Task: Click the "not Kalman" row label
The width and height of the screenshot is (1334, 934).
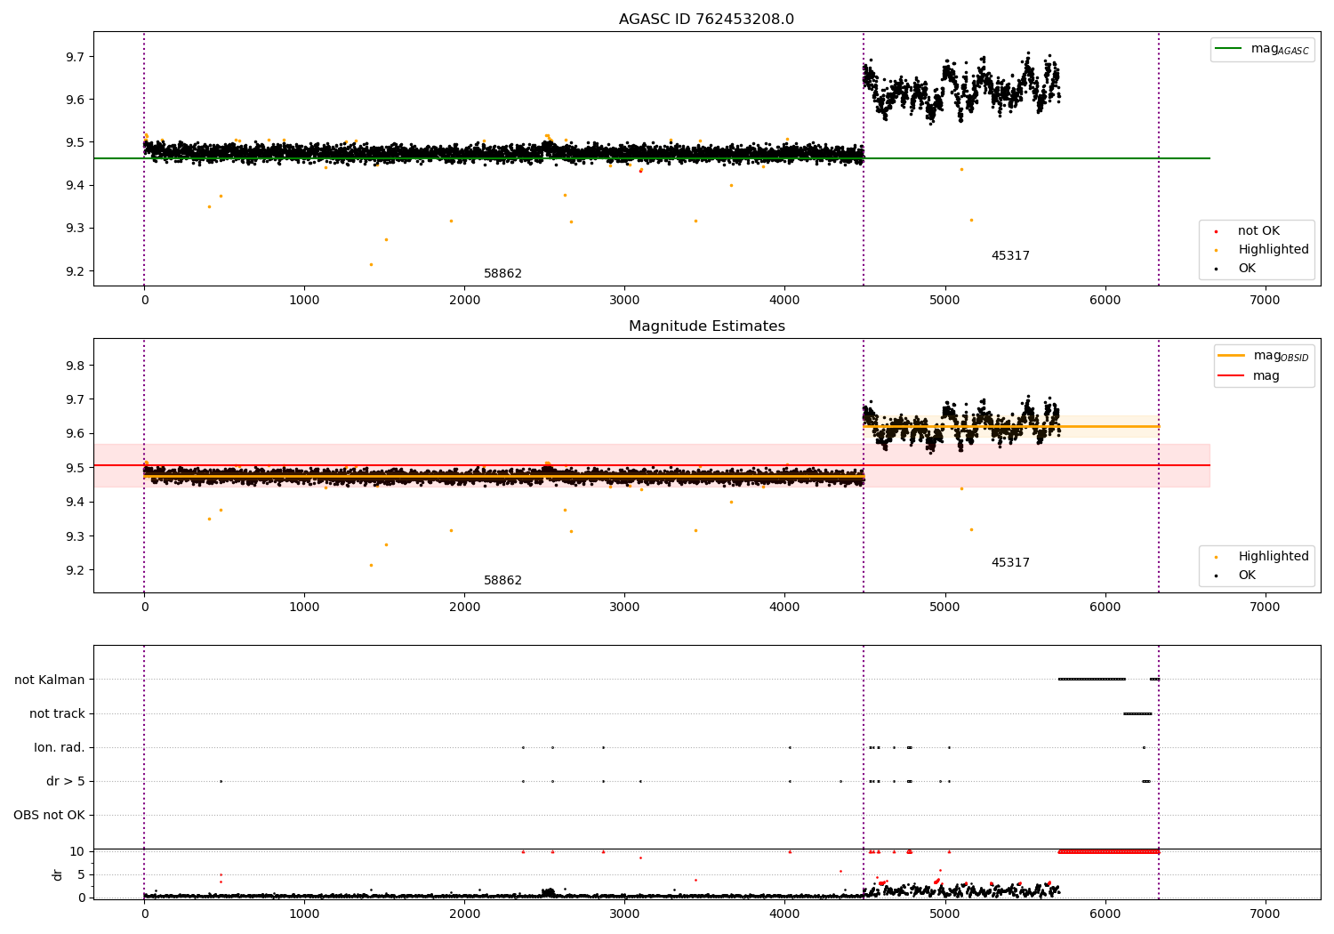Action: coord(50,680)
